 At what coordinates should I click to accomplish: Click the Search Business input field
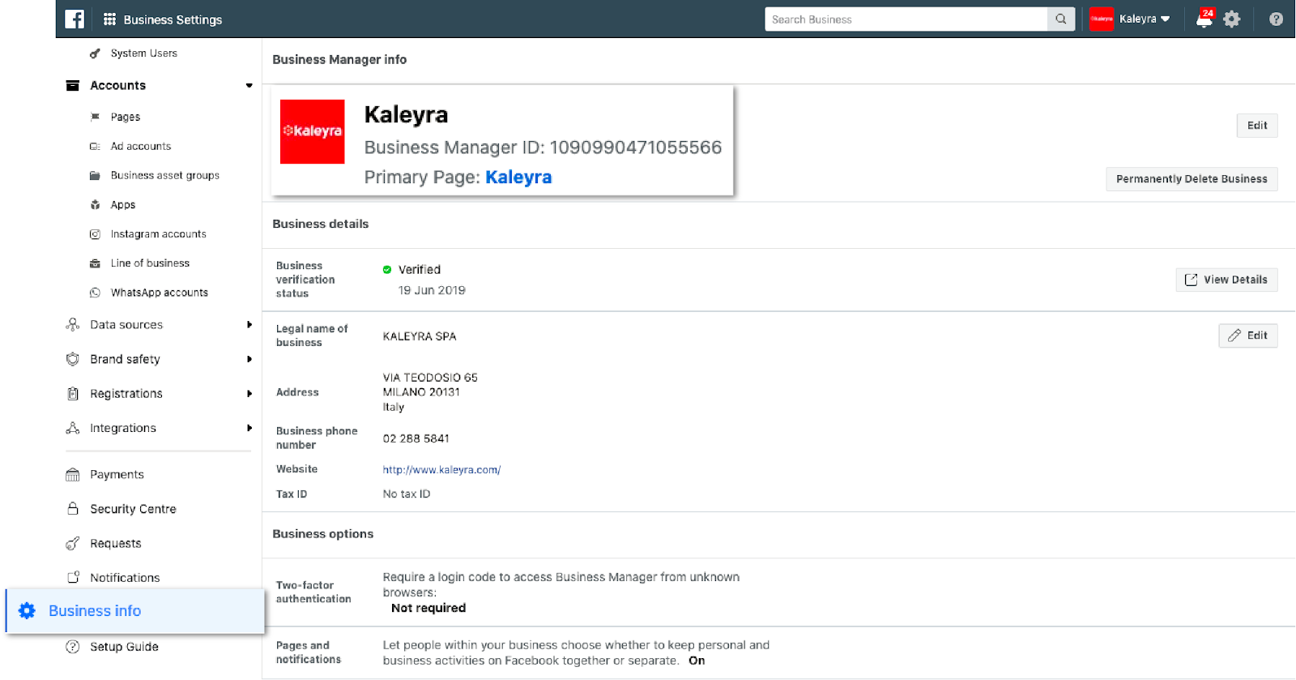click(x=906, y=19)
